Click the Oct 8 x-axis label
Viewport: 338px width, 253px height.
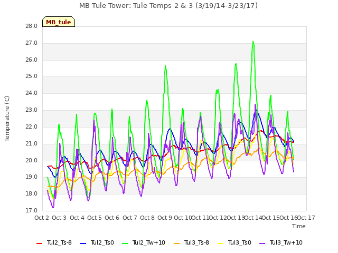(147, 218)
